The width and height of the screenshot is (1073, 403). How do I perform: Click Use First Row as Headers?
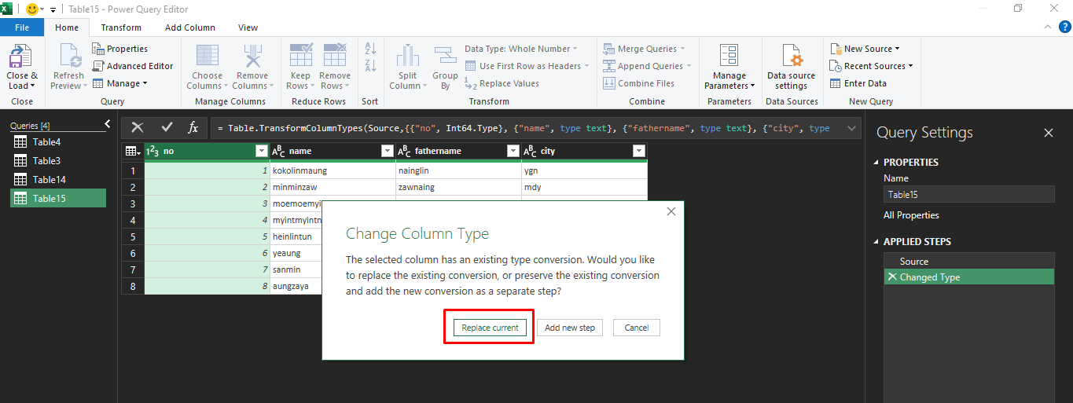tap(527, 66)
